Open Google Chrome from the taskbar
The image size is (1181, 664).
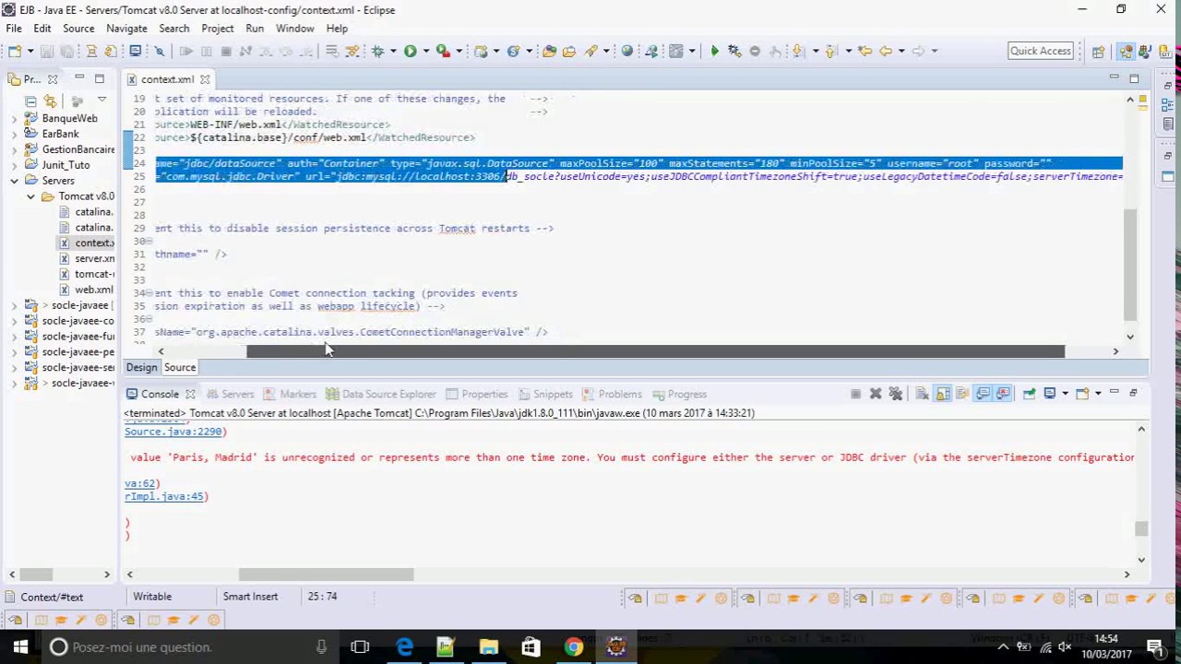573,646
